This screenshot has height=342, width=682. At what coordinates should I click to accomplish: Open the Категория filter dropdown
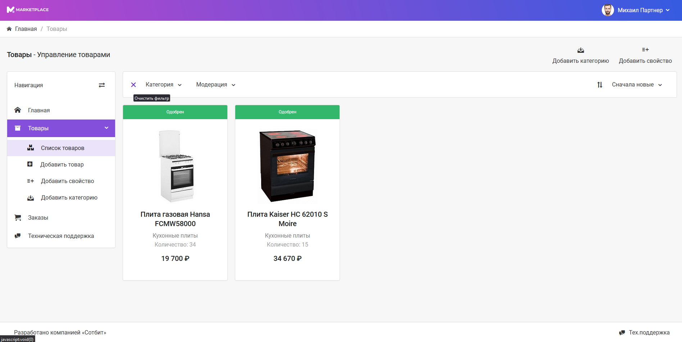(163, 84)
